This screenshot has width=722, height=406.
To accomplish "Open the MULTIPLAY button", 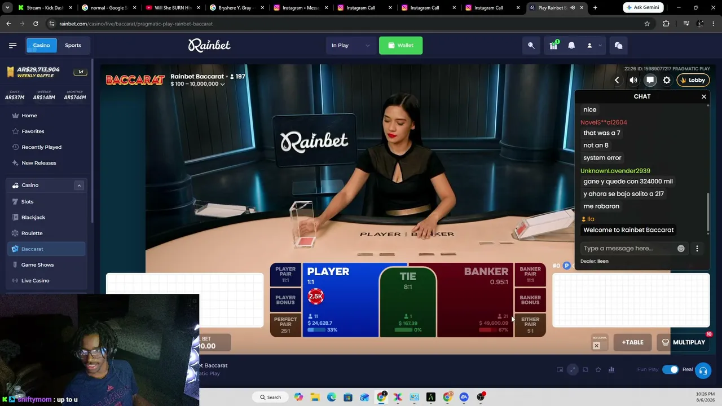I will 683,342.
